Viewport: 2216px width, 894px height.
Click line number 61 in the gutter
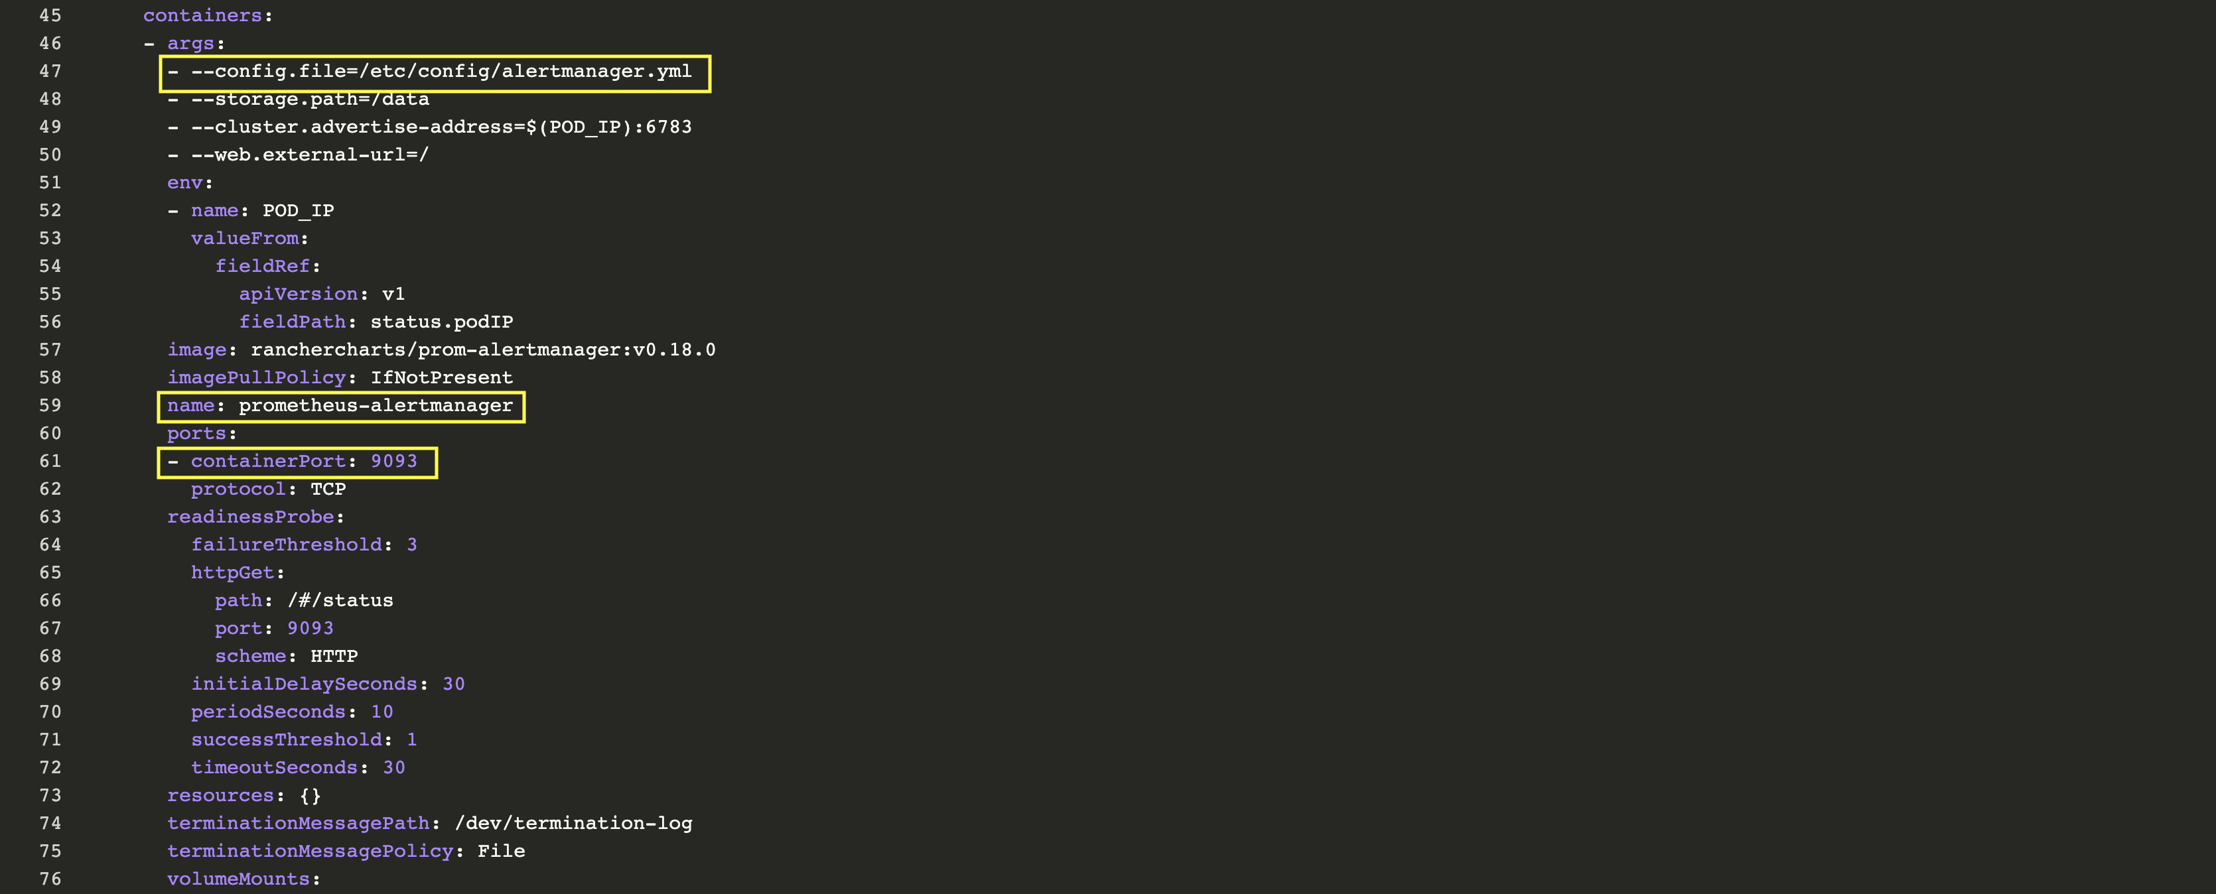tap(50, 462)
